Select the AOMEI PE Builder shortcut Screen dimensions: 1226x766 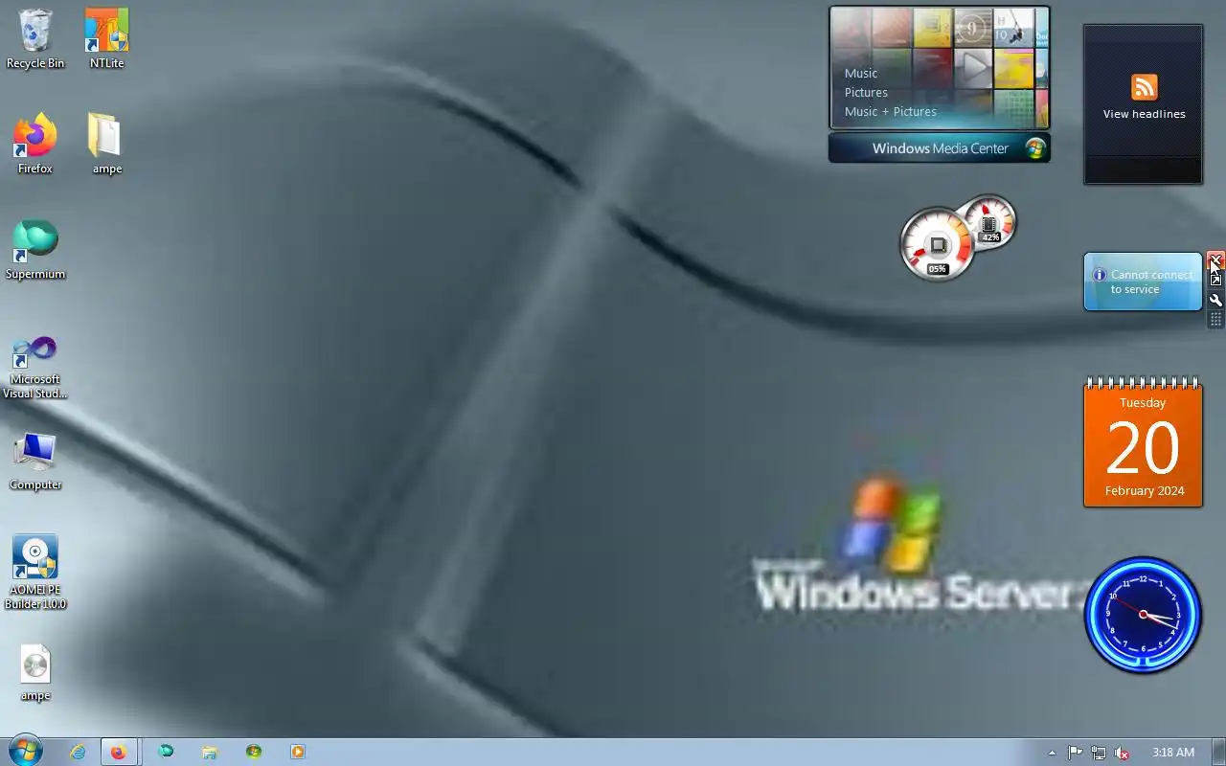point(35,572)
